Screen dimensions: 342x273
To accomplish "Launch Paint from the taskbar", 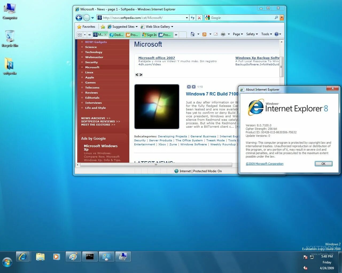I will [x=73, y=256].
